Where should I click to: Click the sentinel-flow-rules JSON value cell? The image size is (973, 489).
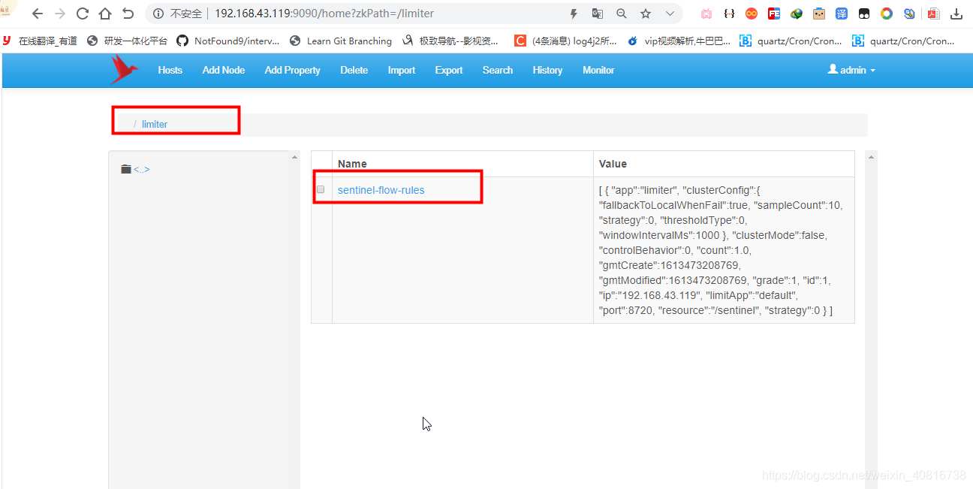(x=724, y=250)
